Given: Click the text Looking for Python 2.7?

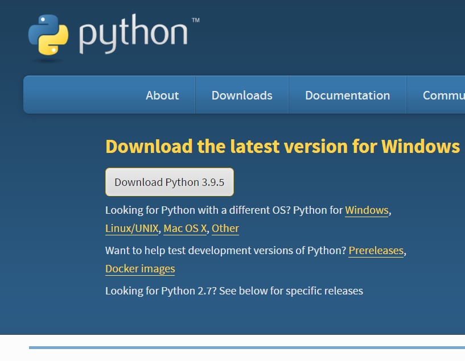Looking at the screenshot, I should click(161, 291).
